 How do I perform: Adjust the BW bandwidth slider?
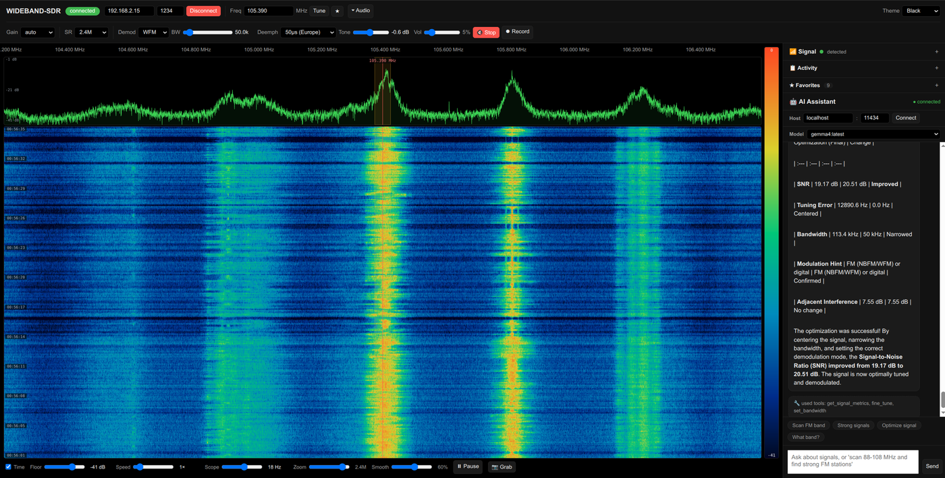click(x=207, y=32)
